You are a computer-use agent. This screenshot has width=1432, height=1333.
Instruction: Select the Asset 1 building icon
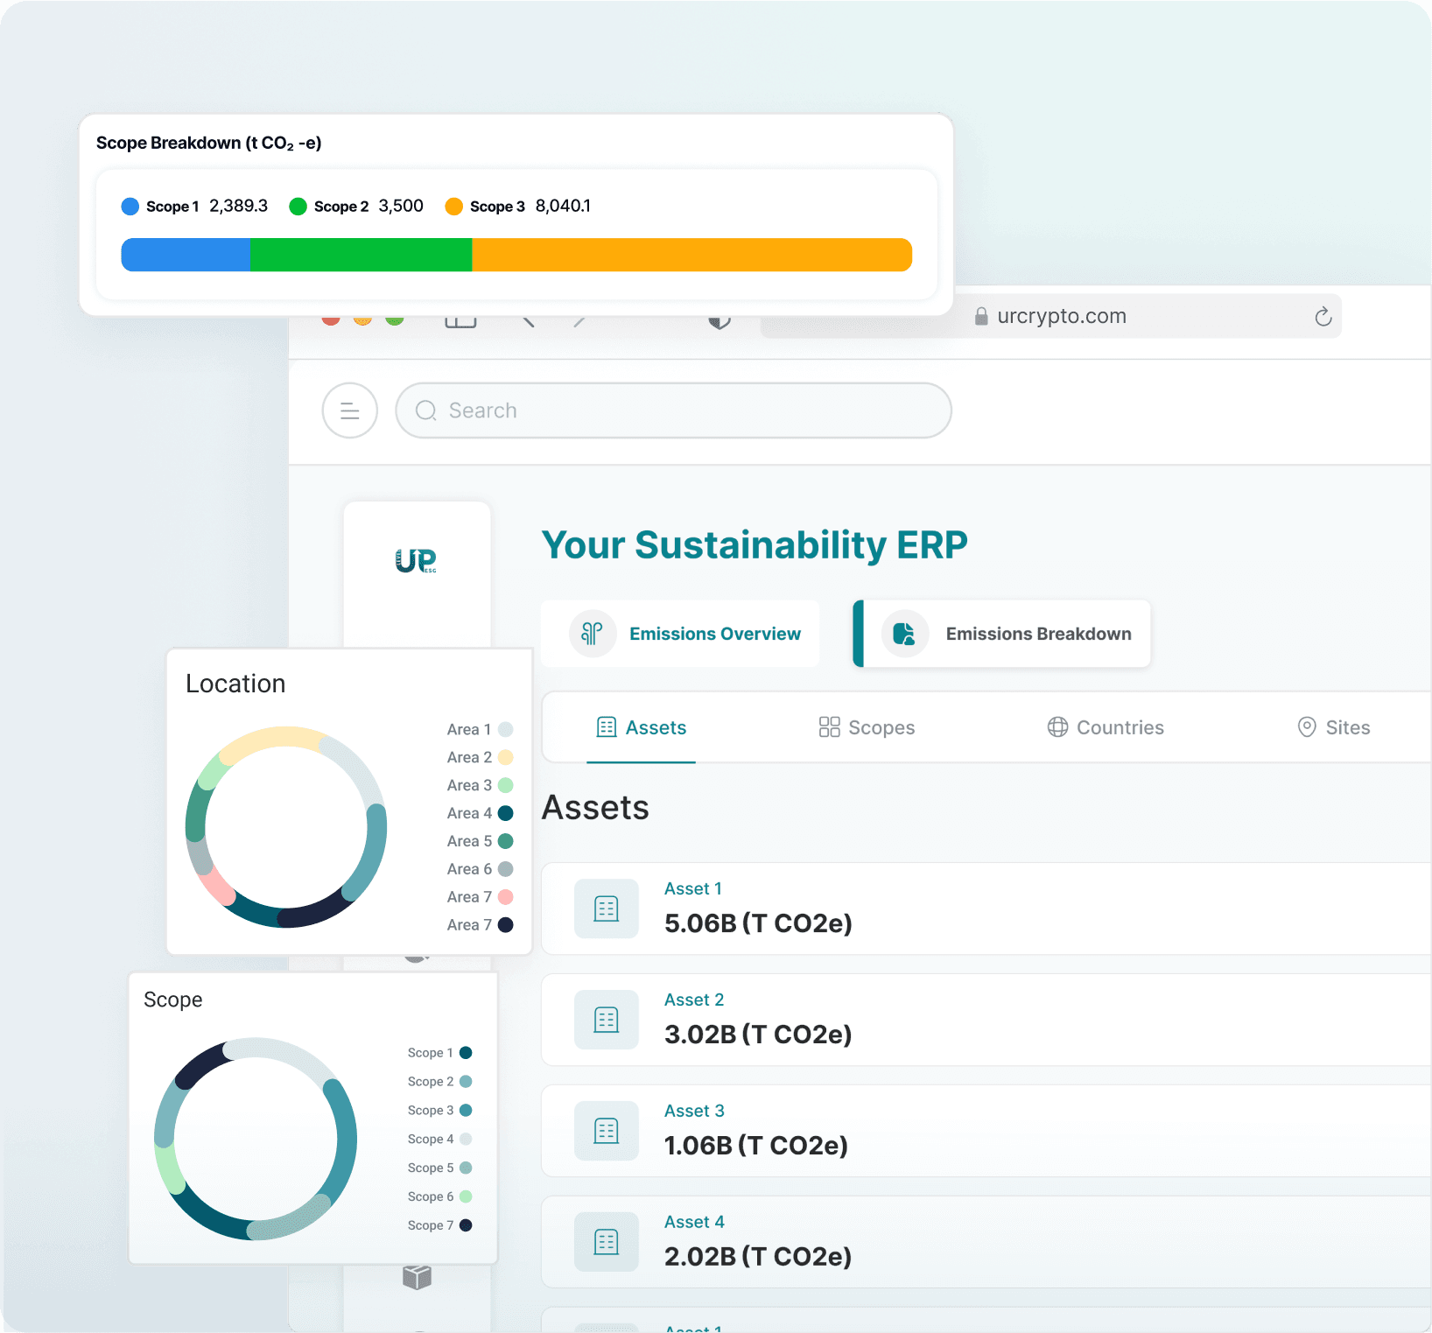click(606, 909)
